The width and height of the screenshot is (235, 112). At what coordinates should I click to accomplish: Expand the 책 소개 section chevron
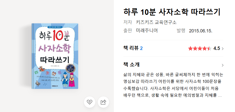pyautogui.click(x=222, y=65)
